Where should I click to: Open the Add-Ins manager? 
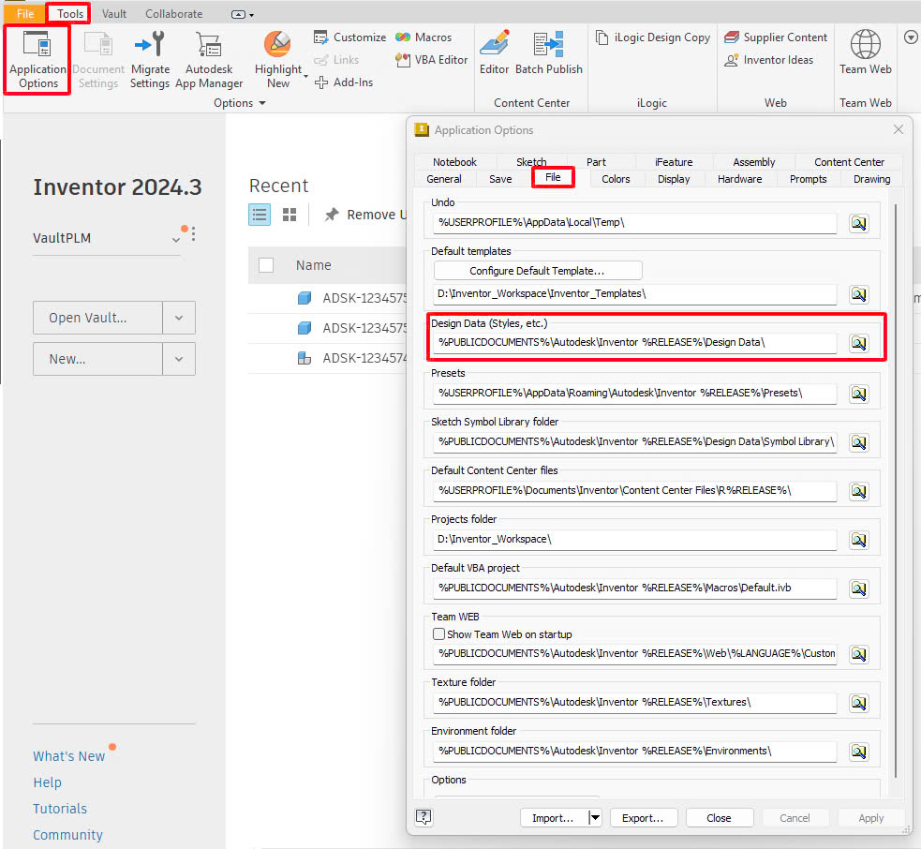pos(344,82)
